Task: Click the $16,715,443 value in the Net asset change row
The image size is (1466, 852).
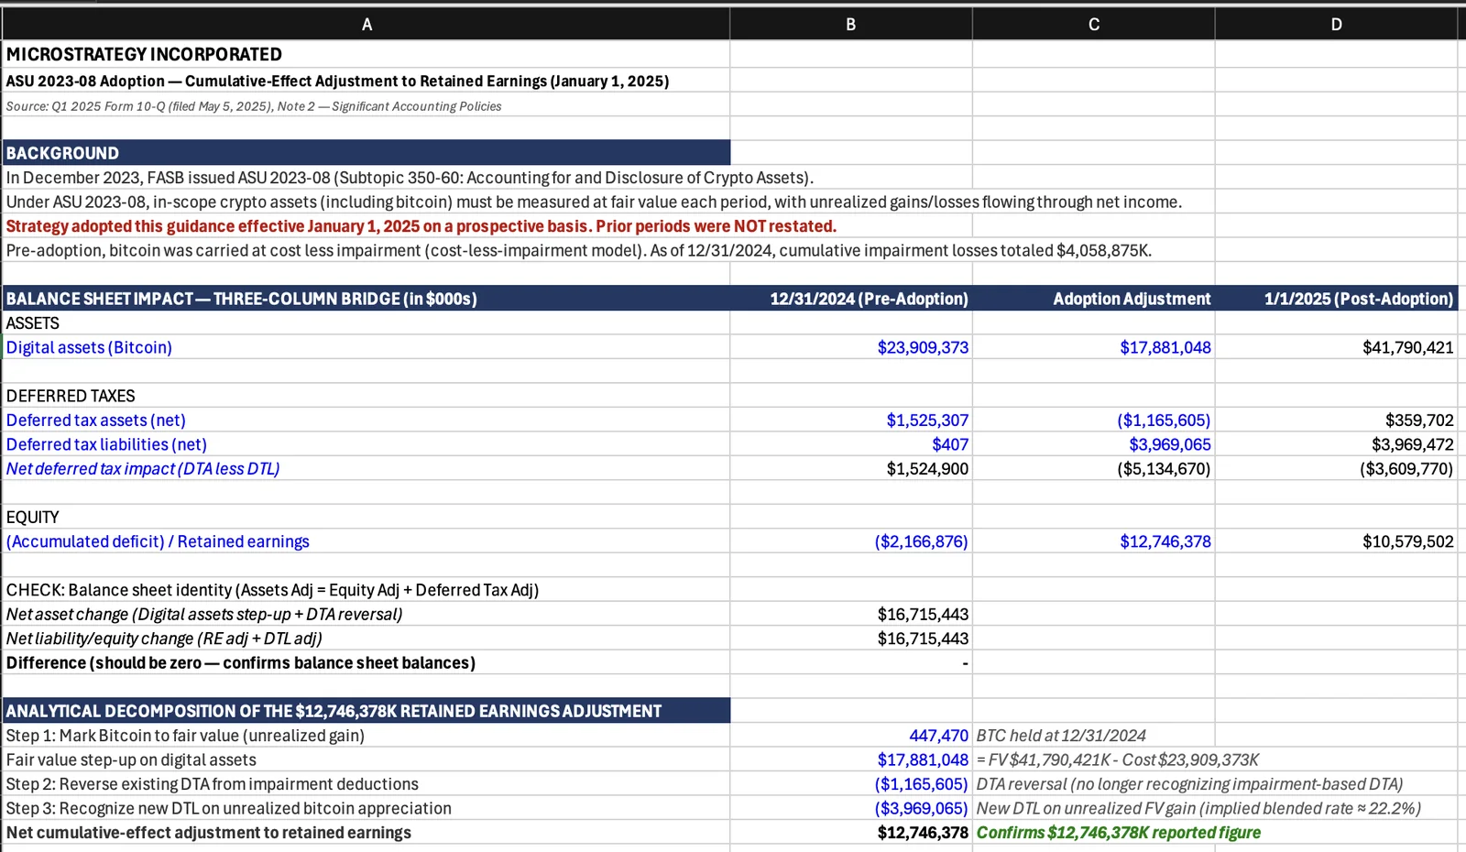Action: pos(851,614)
